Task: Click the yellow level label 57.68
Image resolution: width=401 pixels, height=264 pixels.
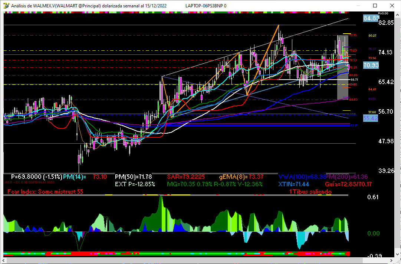Action: pos(372,112)
